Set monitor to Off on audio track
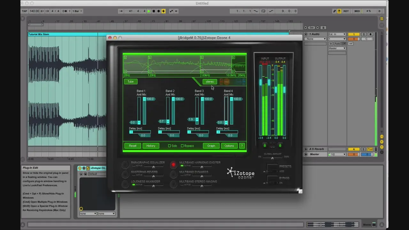 pyautogui.click(x=343, y=44)
